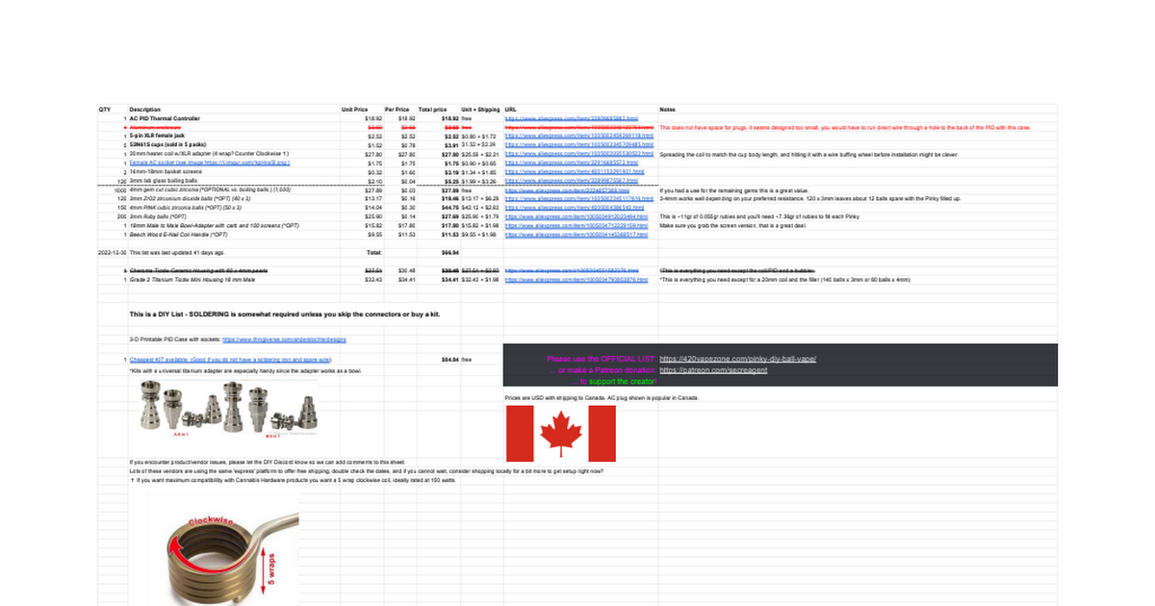
Task: Open the S3N61S cups AliExpress URL
Action: coord(579,144)
